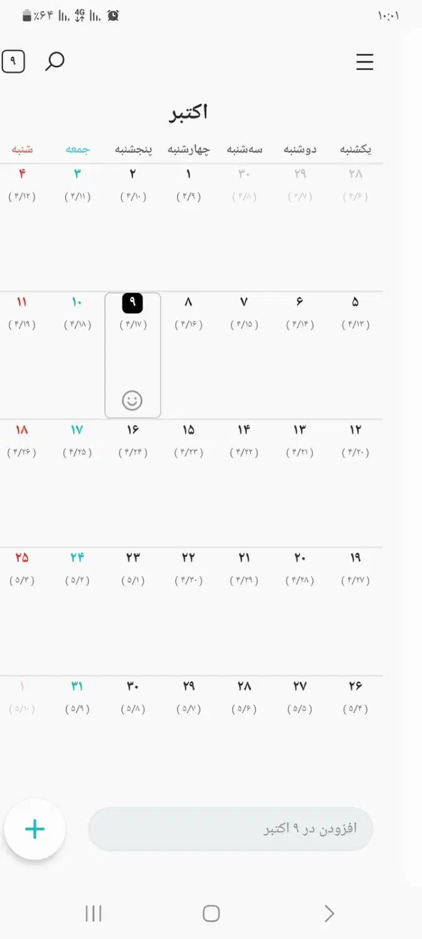
Task: Tap the alarm icon in status bar
Action: pos(113,16)
